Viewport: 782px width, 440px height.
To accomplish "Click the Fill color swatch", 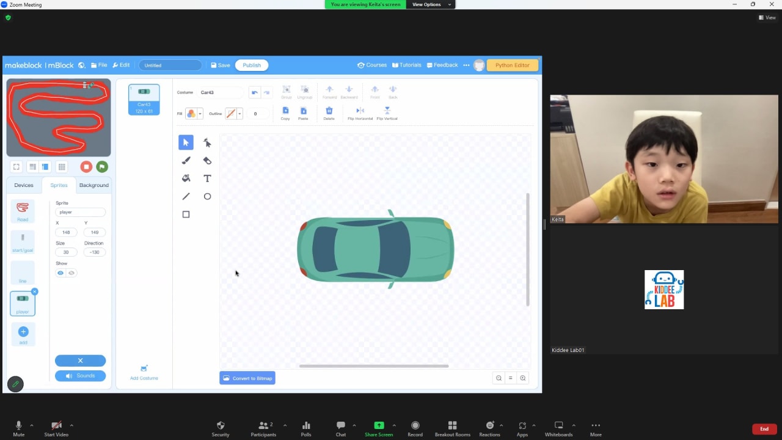I will click(x=191, y=114).
